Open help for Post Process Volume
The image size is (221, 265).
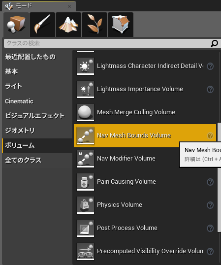click(x=210, y=229)
